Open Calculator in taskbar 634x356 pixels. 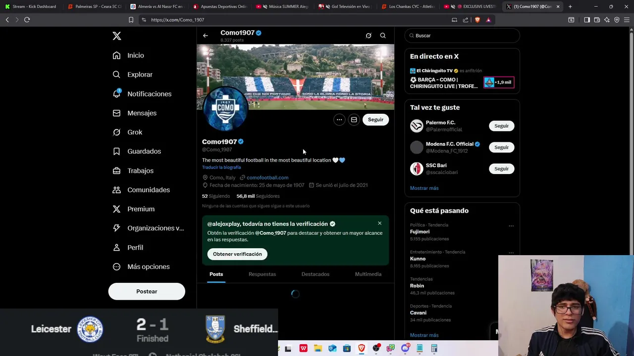(434, 349)
